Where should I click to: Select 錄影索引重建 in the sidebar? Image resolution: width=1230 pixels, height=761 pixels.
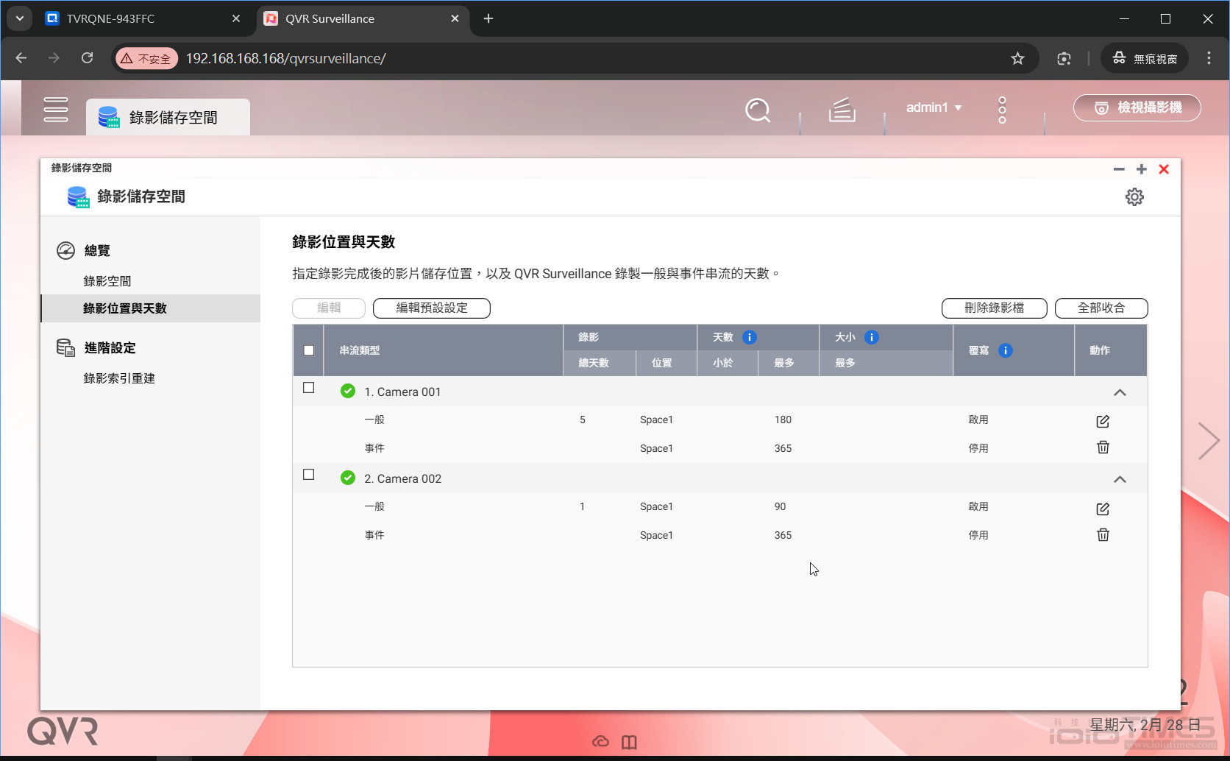click(120, 378)
